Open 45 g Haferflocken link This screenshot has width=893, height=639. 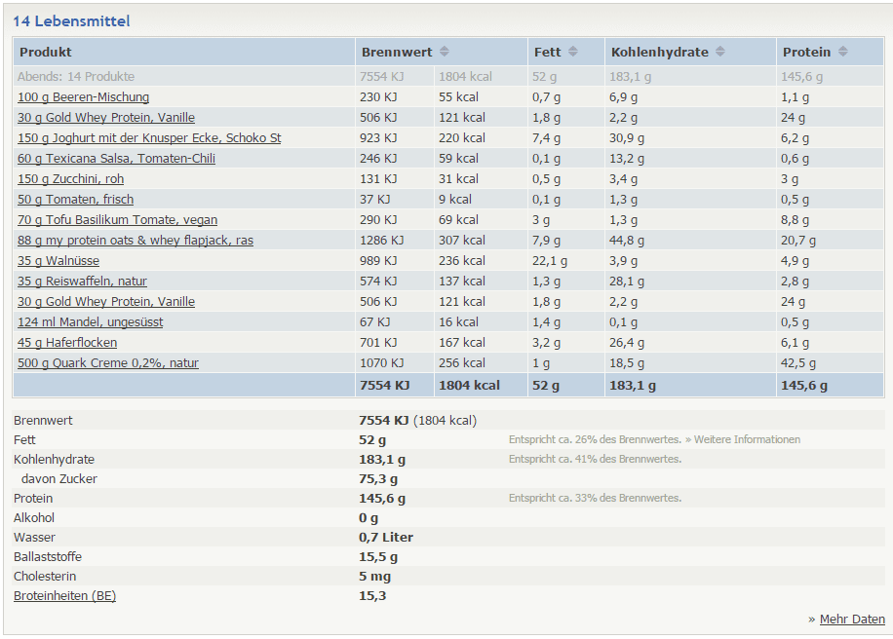[67, 343]
